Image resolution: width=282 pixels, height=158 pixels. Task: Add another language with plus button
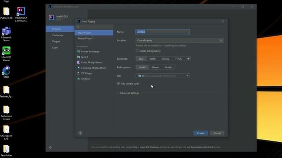pyautogui.click(x=188, y=58)
